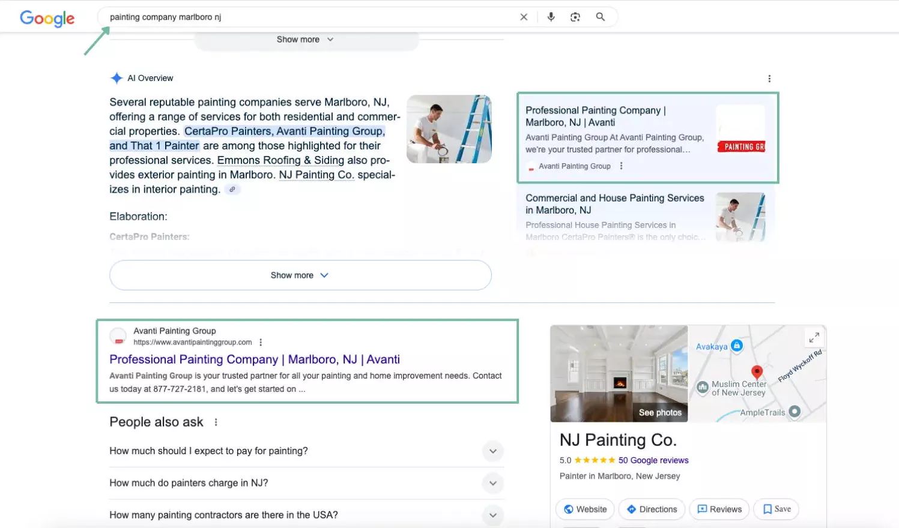
Task: Click Avanti Painting Group result favicon
Action: coord(118,337)
